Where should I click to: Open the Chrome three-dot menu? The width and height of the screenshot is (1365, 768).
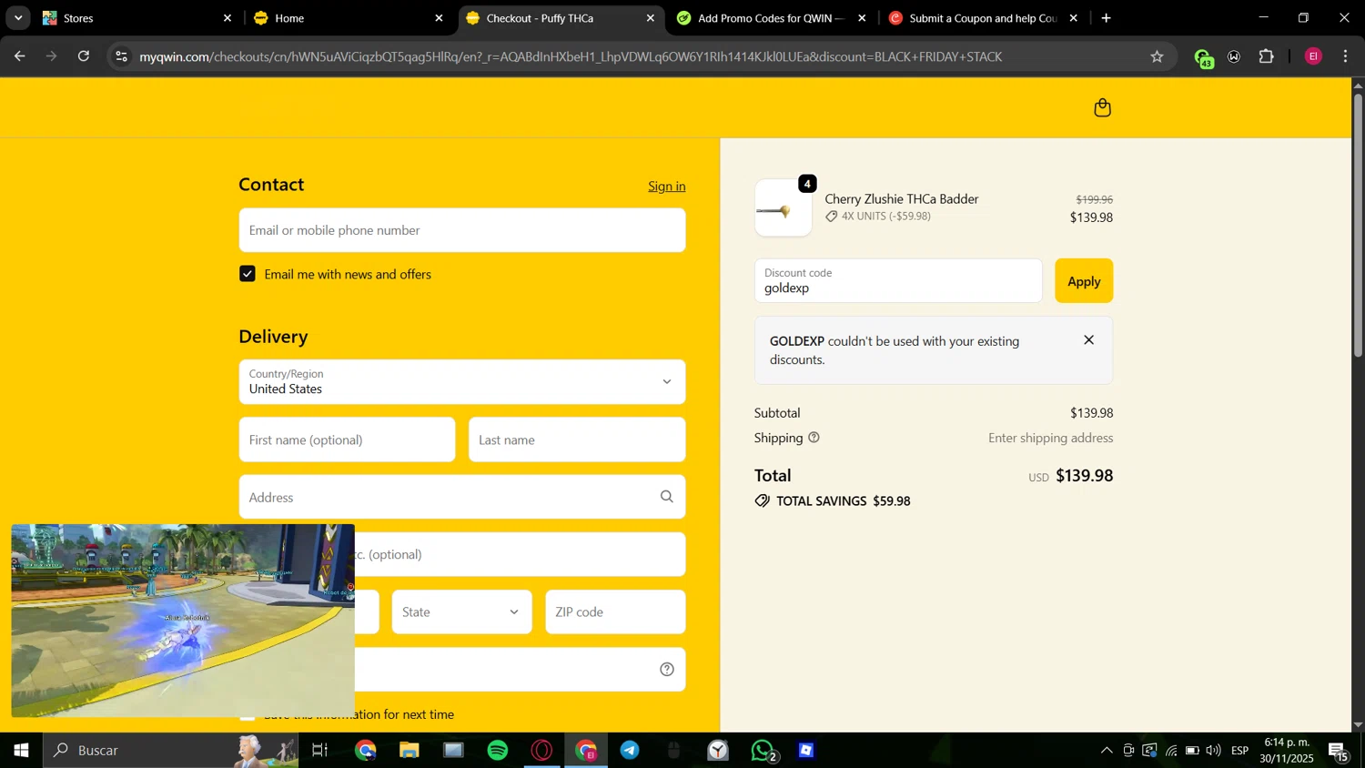[1345, 56]
